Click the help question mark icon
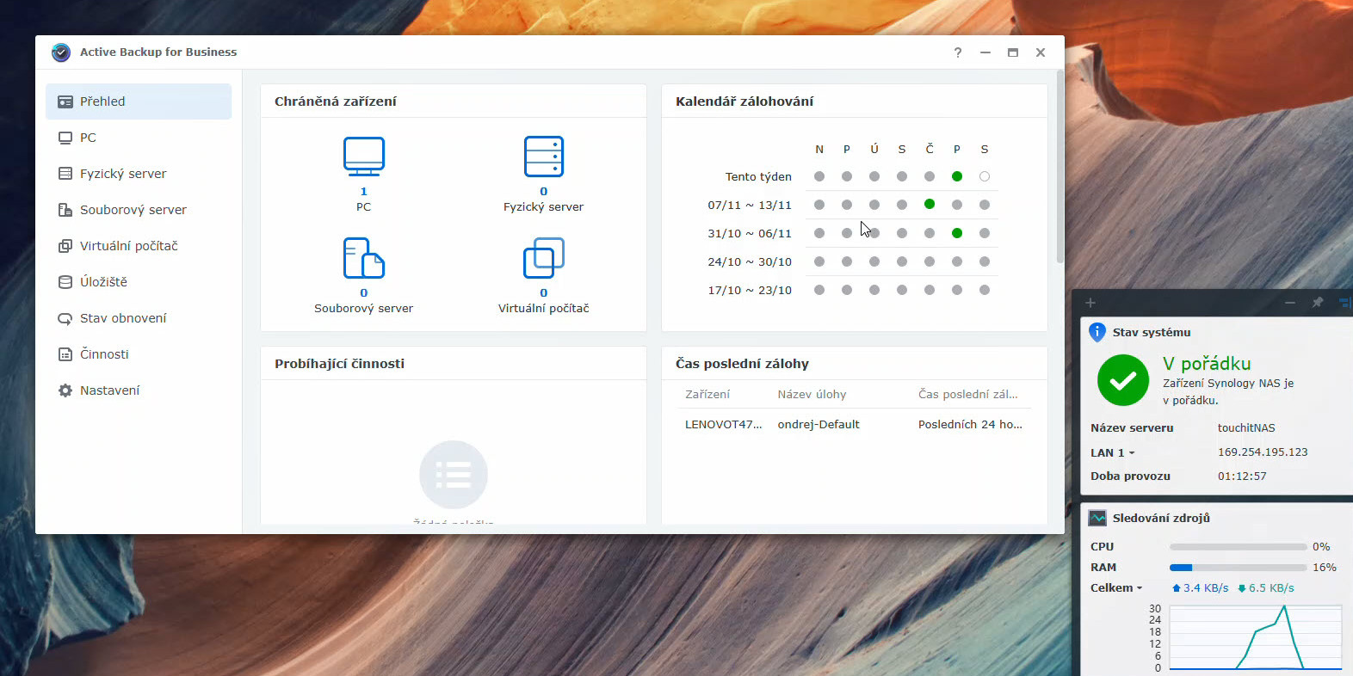Image resolution: width=1353 pixels, height=676 pixels. pos(957,52)
